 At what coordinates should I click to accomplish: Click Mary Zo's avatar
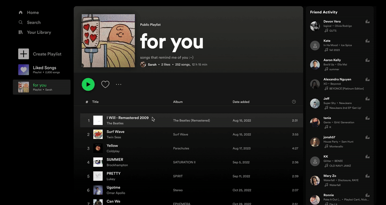pyautogui.click(x=315, y=180)
